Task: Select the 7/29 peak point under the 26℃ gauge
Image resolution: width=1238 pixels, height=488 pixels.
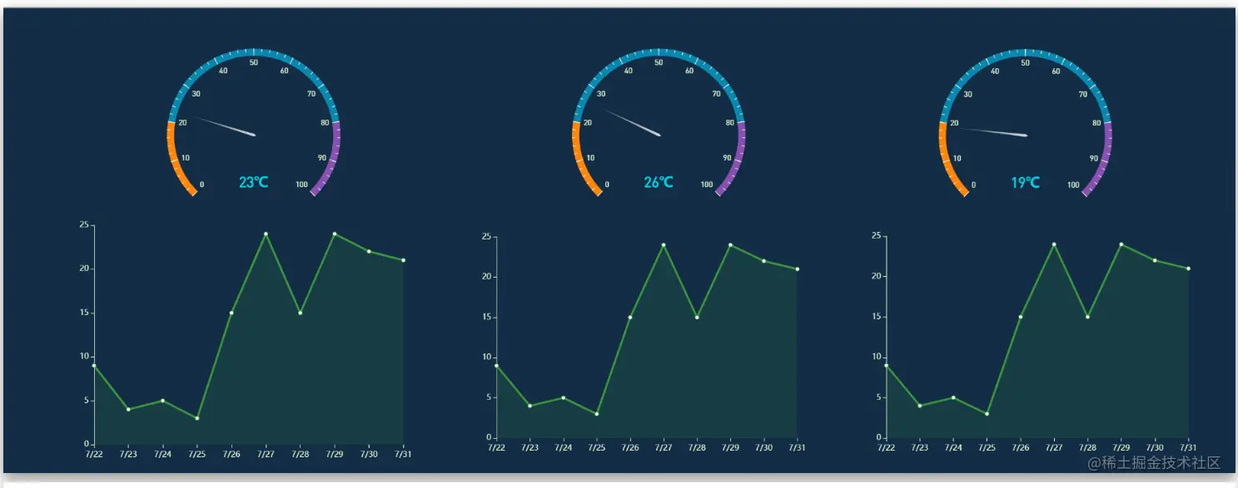Action: point(730,244)
